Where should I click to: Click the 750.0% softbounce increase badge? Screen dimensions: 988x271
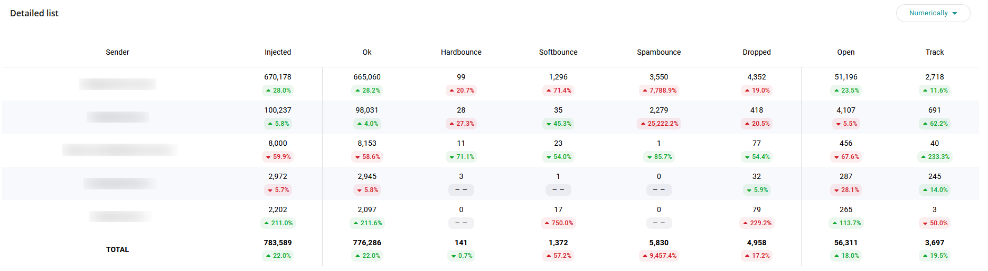558,223
